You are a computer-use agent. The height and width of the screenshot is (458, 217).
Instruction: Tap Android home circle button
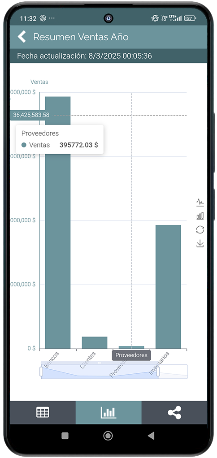(x=108, y=436)
